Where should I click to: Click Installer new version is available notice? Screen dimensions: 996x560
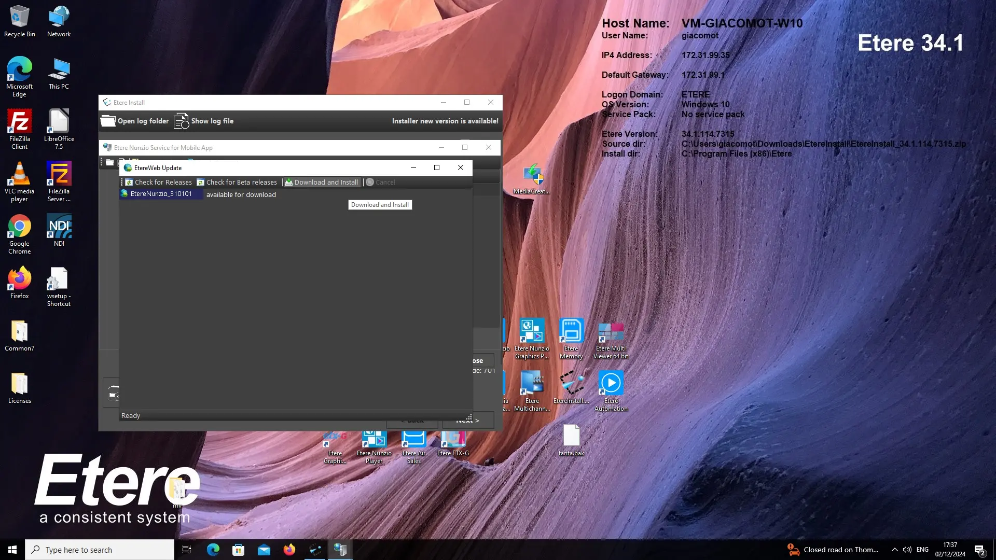[x=445, y=121]
